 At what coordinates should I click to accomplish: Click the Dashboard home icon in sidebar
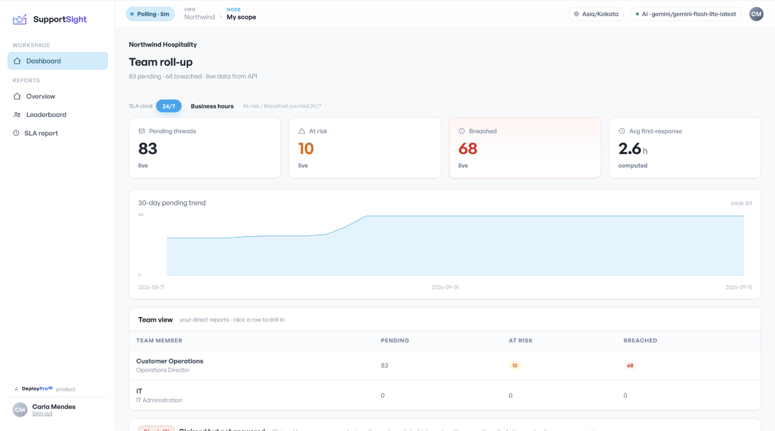tap(17, 61)
